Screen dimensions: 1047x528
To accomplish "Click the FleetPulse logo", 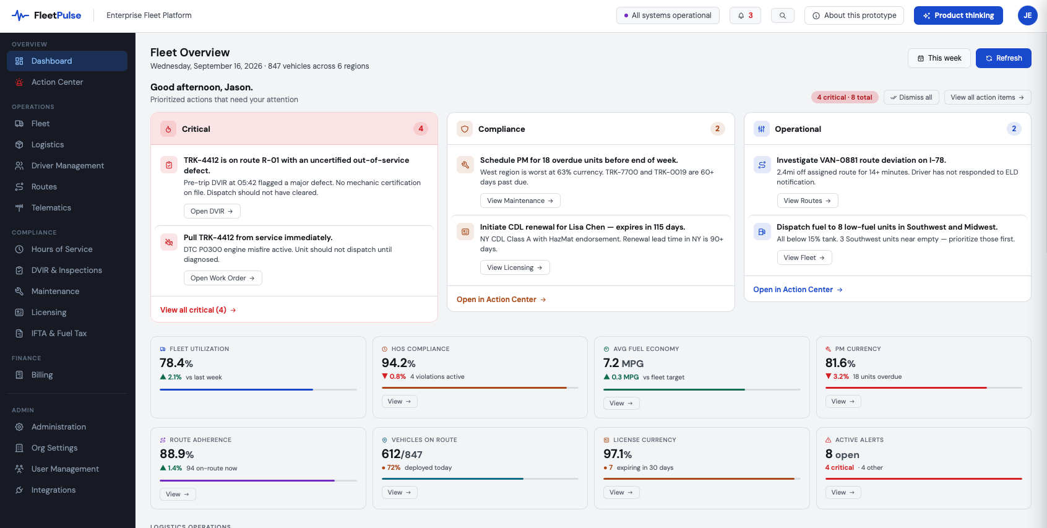I will tap(46, 15).
